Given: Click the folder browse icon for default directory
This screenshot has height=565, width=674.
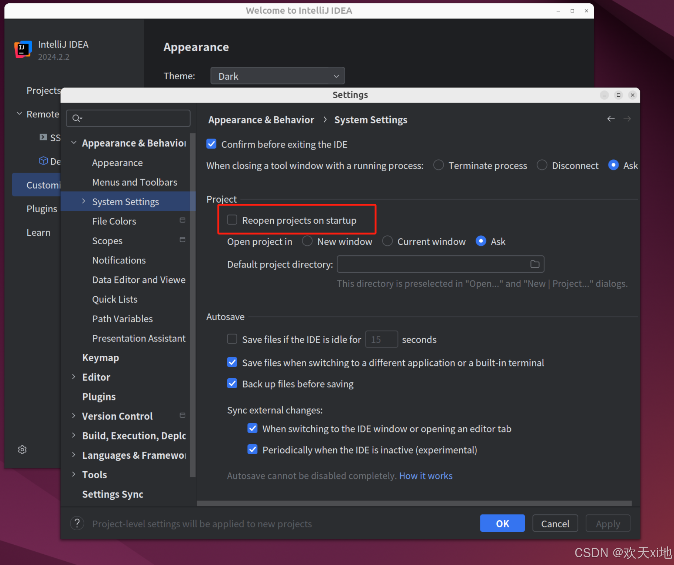Looking at the screenshot, I should click(x=535, y=264).
